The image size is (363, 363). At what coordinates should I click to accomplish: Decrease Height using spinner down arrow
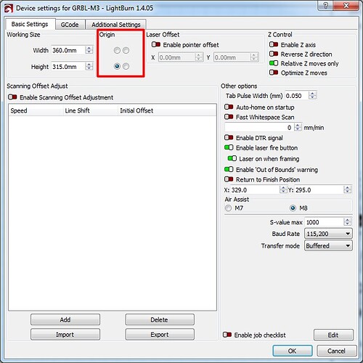(x=89, y=68)
